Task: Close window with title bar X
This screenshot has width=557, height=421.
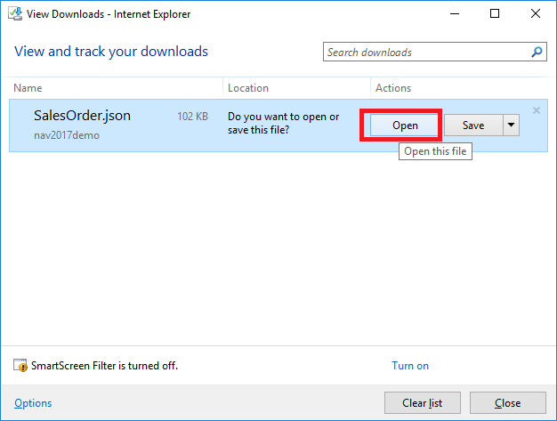Action: (536, 14)
